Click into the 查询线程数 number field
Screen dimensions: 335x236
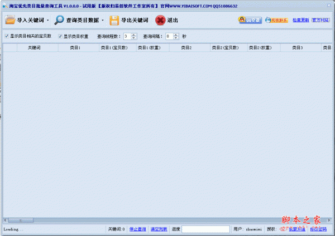point(127,36)
